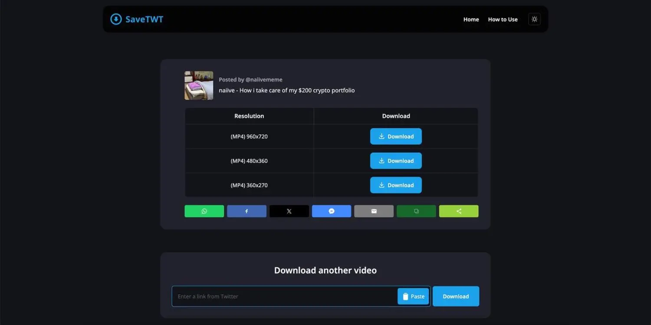Click the Twitter link input field
The image size is (651, 325).
(x=282, y=296)
